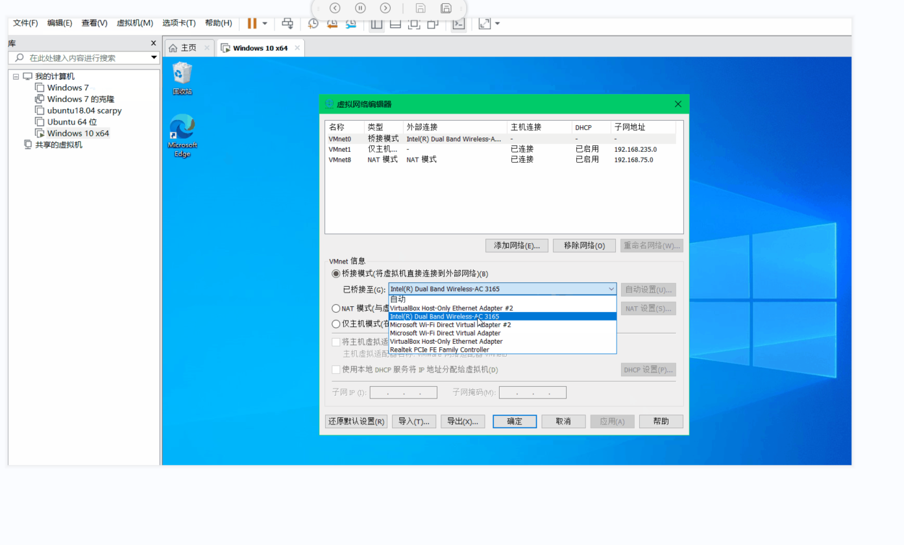Viewport: 904px width, 545px height.
Task: Toggle the library sidebar view icon
Action: [376, 24]
